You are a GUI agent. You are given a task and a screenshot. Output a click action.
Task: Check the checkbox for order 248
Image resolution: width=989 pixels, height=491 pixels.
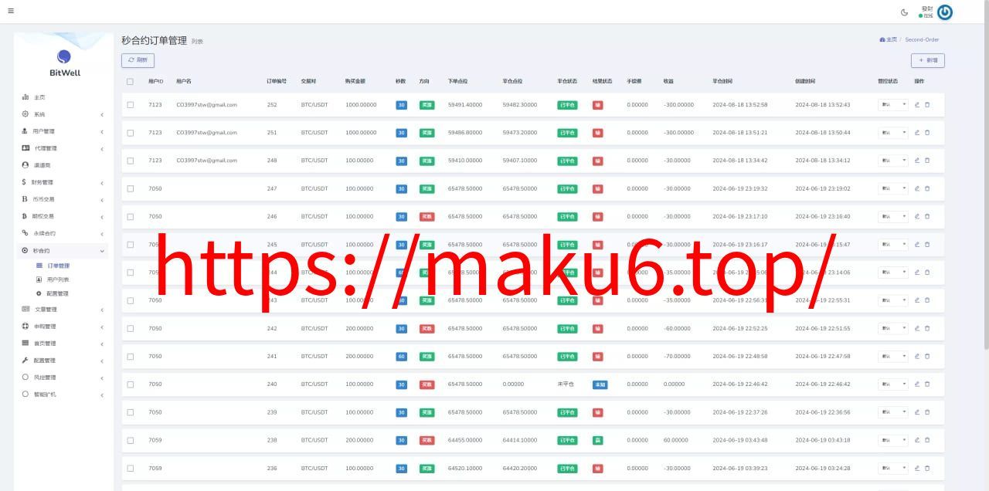(130, 161)
